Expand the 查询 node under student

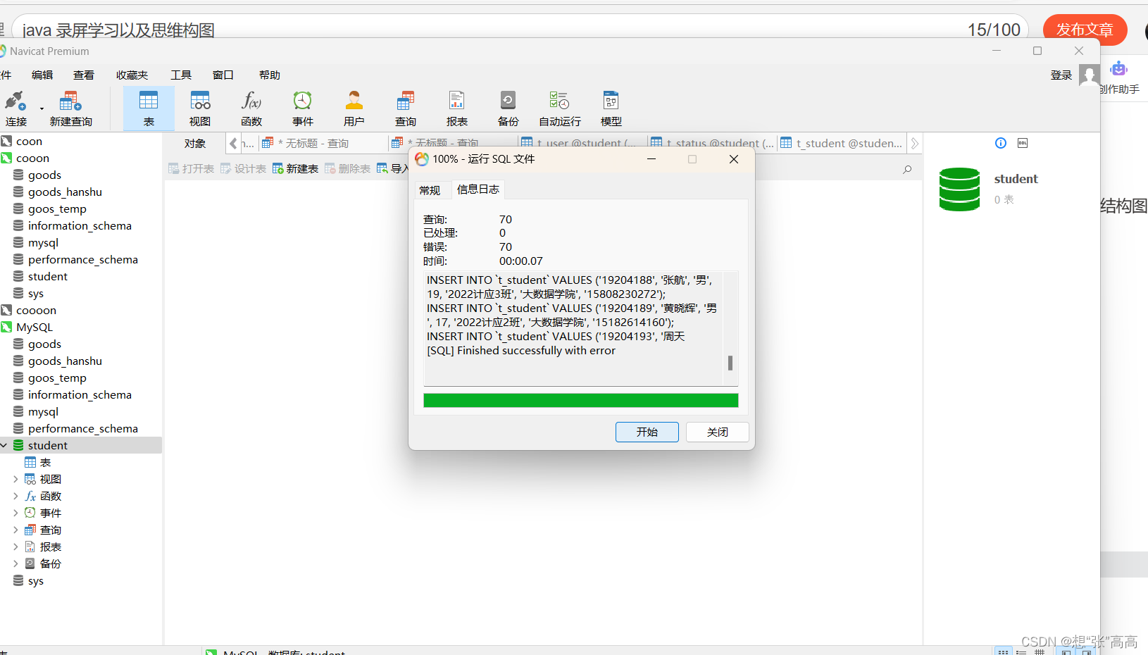pyautogui.click(x=15, y=530)
